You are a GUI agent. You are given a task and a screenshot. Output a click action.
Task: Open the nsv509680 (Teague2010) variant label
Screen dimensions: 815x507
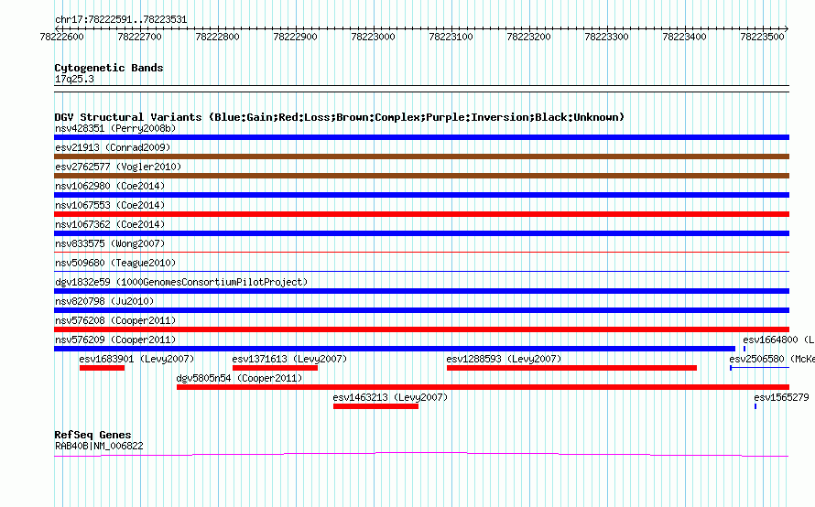point(115,263)
